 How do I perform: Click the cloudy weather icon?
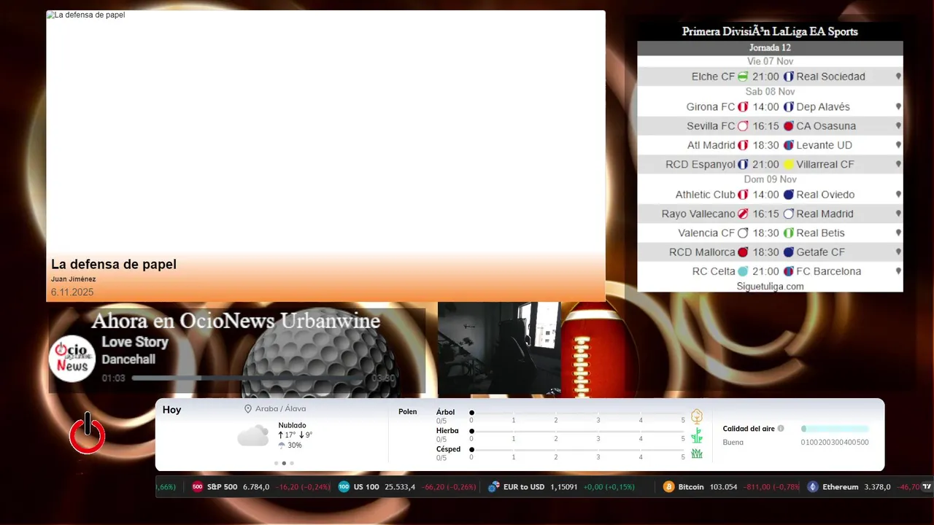click(253, 436)
